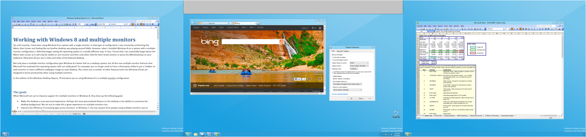This screenshot has width=586, height=137.
Task: Toggle Show taskbar on all displays checkbox
Action: (x=334, y=79)
